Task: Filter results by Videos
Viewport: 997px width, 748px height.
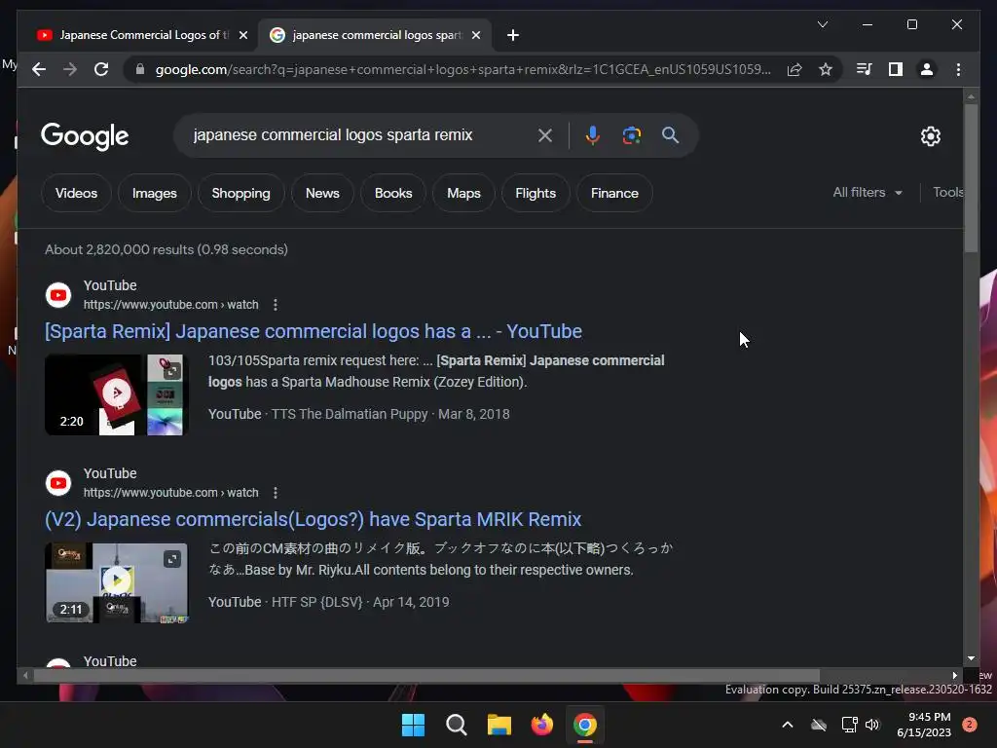Action: pos(76,194)
